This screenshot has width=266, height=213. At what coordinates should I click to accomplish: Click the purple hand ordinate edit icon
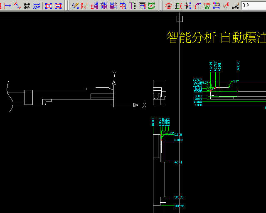click(198, 6)
